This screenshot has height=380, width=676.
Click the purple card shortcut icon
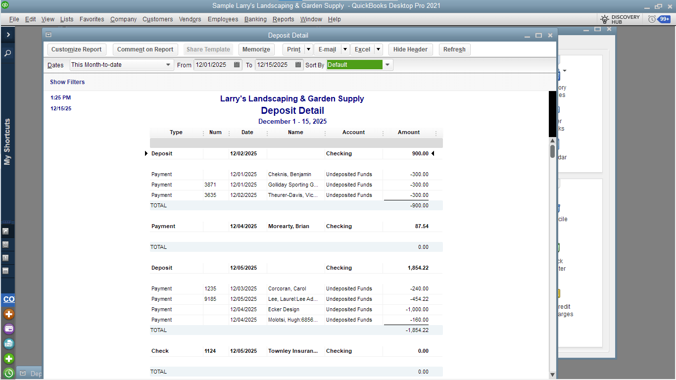click(8, 329)
